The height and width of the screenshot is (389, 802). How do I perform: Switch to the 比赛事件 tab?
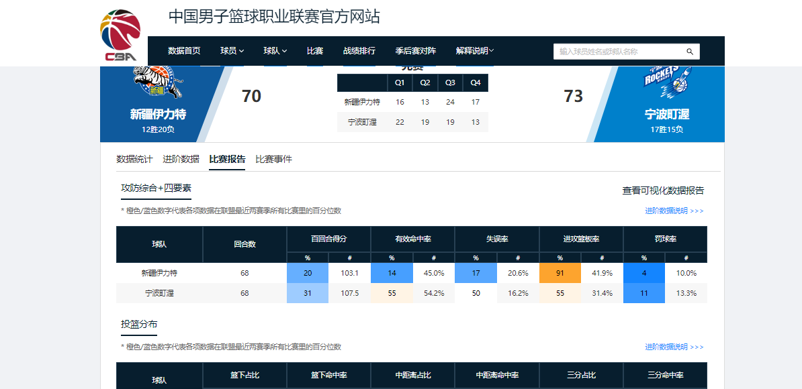273,160
